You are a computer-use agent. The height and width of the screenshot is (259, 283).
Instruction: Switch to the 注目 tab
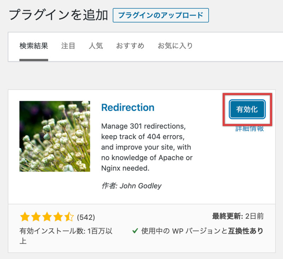68,46
